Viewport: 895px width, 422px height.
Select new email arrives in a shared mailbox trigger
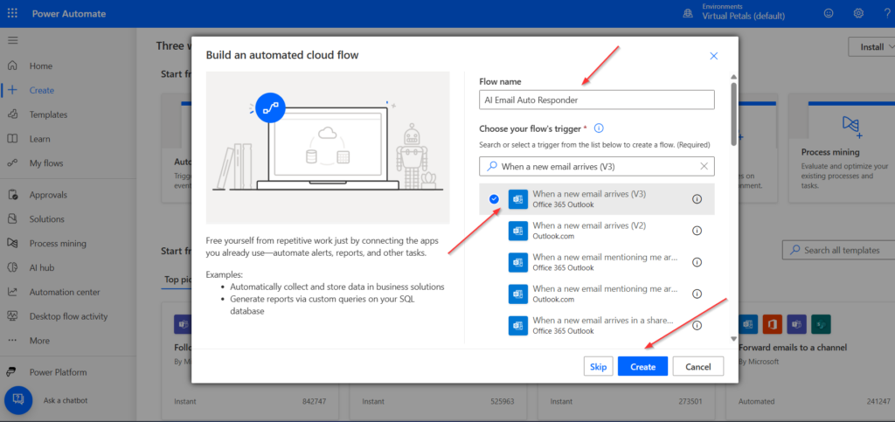click(x=596, y=325)
